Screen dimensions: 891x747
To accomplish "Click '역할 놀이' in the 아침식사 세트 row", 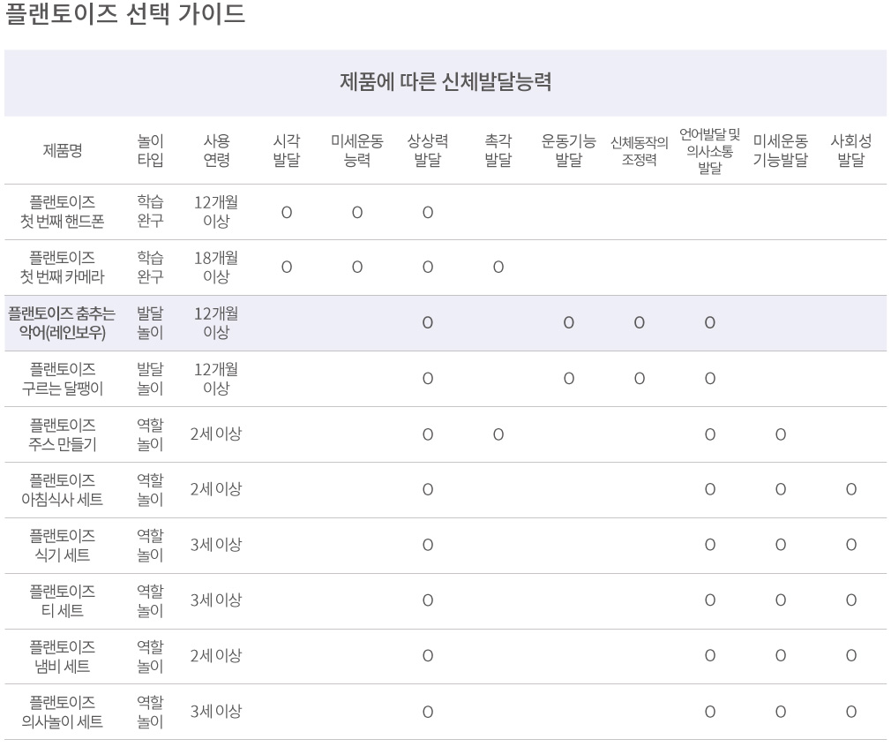I will [151, 489].
